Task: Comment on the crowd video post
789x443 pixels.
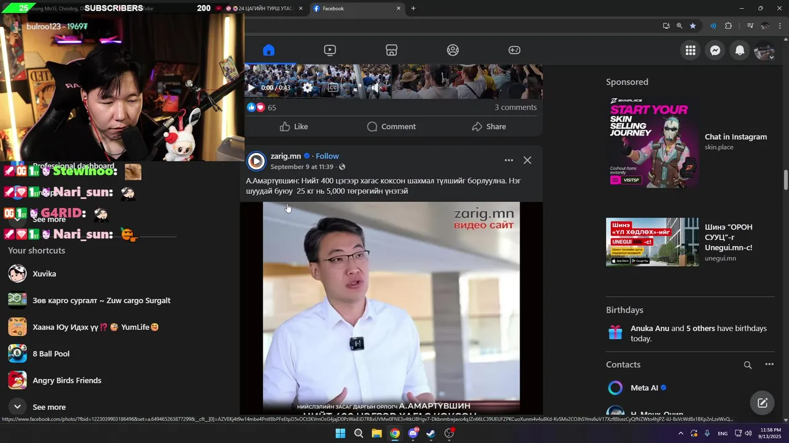Action: click(391, 127)
